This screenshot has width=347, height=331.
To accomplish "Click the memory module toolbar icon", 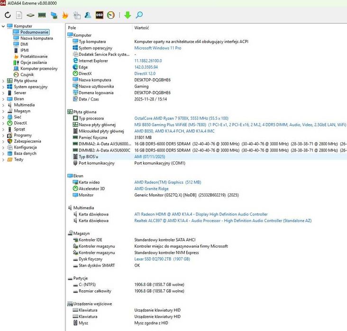I will tap(42, 15).
